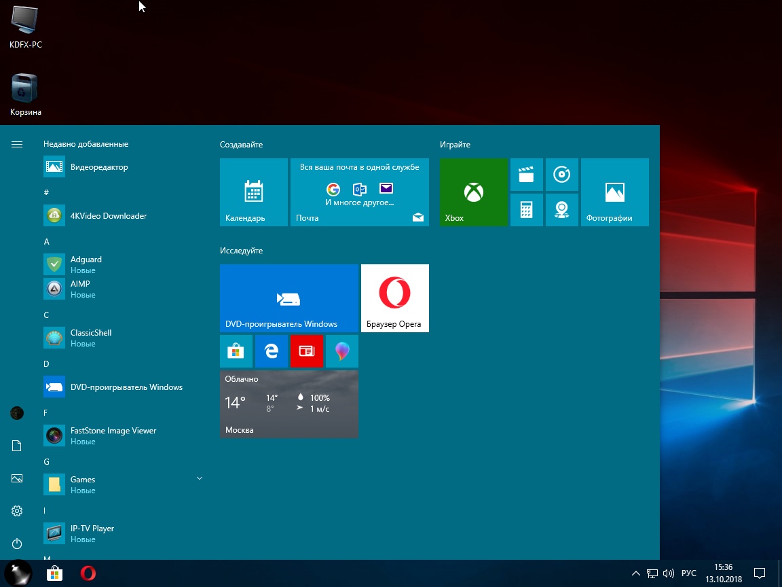Click the Power icon in Start sidebar

17,544
